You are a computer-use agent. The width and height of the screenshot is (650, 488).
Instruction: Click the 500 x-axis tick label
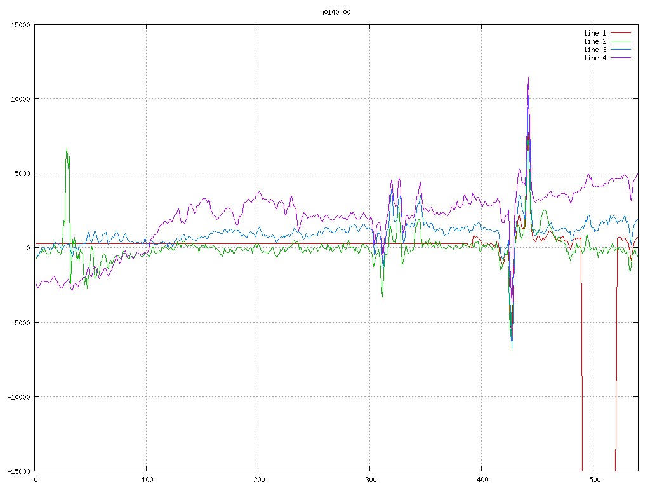pyautogui.click(x=594, y=480)
